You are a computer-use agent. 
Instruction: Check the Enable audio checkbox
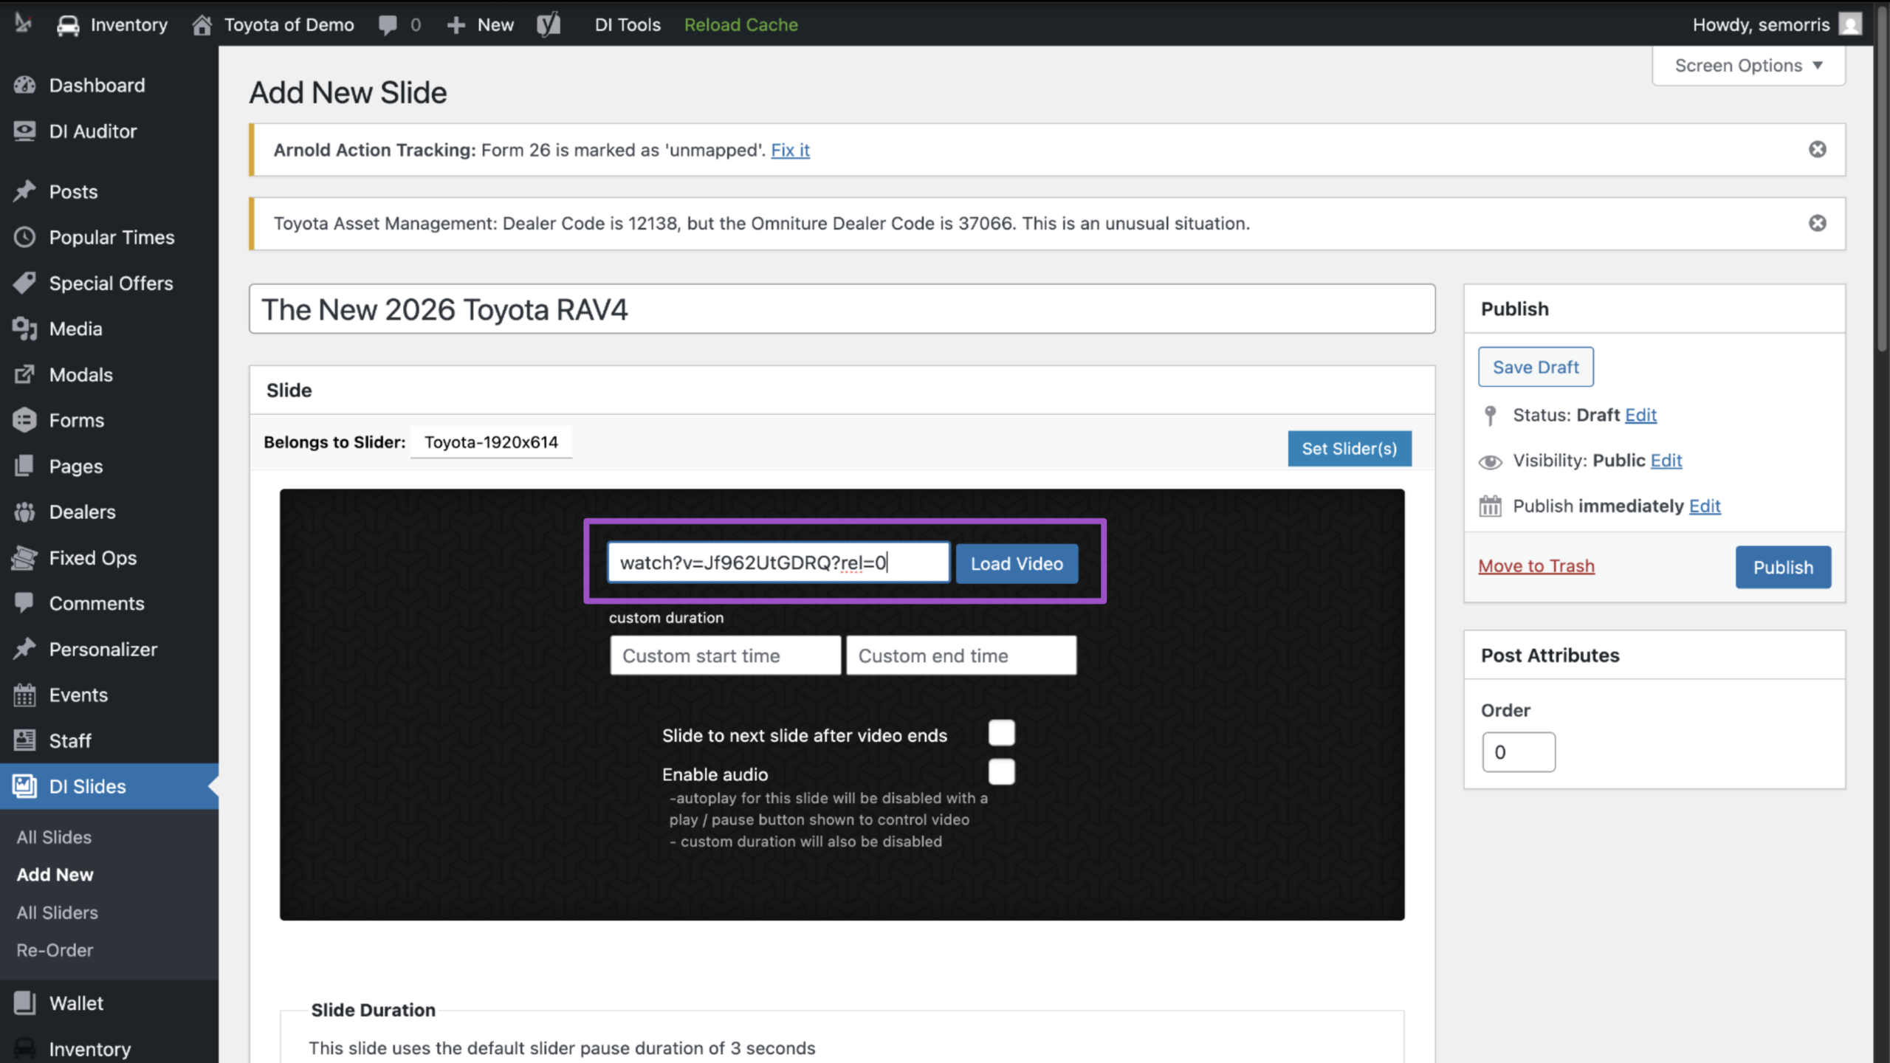(x=1002, y=772)
